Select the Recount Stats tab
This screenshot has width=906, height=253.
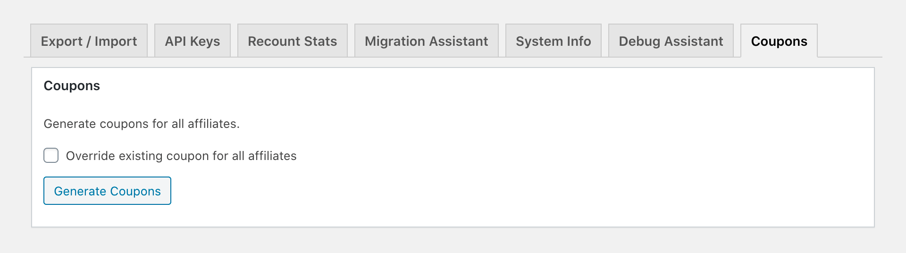(293, 41)
